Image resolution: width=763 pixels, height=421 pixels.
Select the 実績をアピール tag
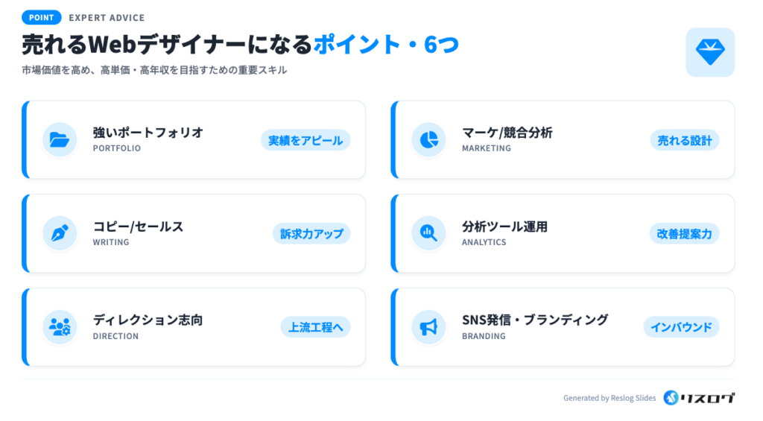tap(305, 140)
